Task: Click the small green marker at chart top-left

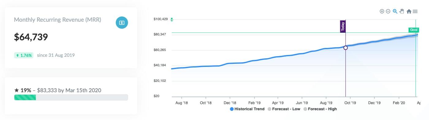Action: coord(172,20)
